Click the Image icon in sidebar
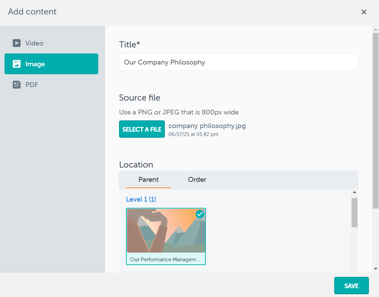Viewport: 379px width, 297px height. point(17,64)
